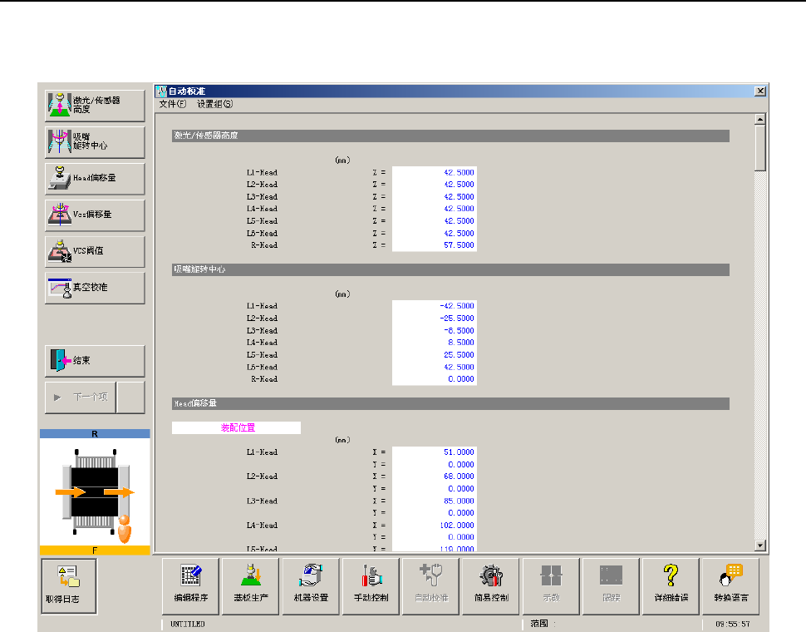Image resolution: width=806 pixels, height=632 pixels.
Task: Open 取得日志 log retrieval
Action: [69, 587]
